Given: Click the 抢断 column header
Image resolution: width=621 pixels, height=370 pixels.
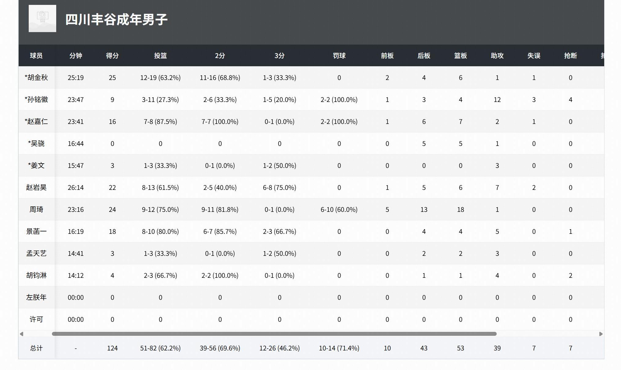Looking at the screenshot, I should [x=570, y=56].
